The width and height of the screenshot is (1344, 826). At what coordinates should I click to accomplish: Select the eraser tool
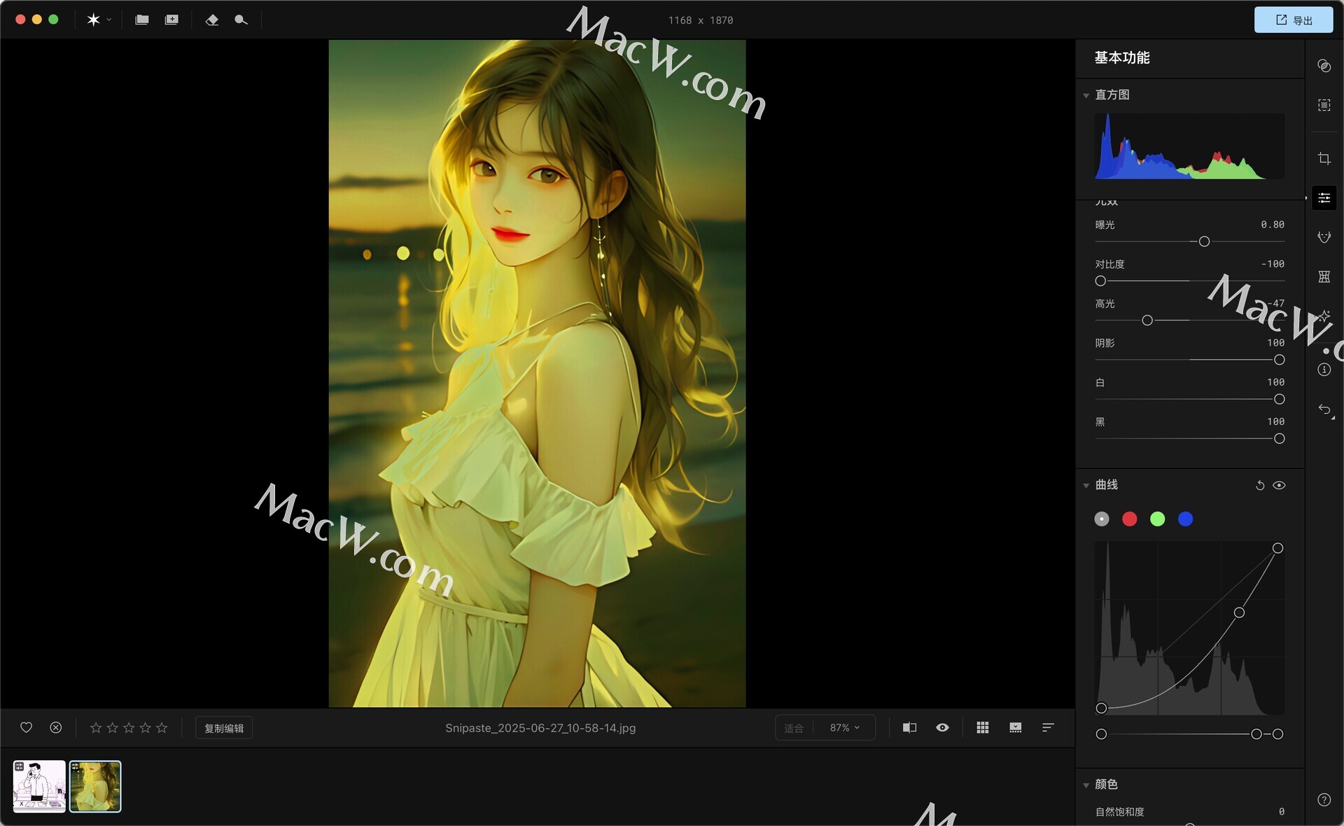coord(212,20)
